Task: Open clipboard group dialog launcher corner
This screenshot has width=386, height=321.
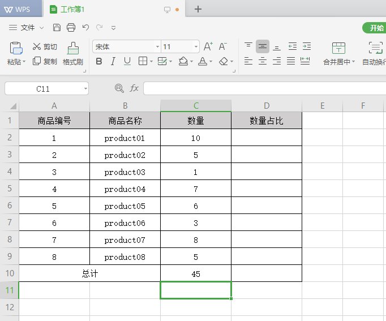Action: click(84, 71)
